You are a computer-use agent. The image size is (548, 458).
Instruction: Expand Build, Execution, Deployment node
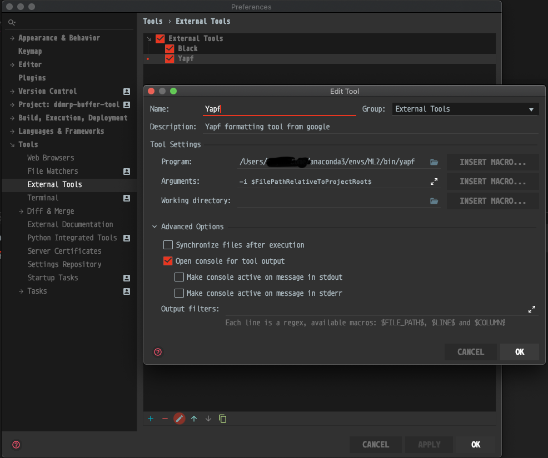click(12, 118)
